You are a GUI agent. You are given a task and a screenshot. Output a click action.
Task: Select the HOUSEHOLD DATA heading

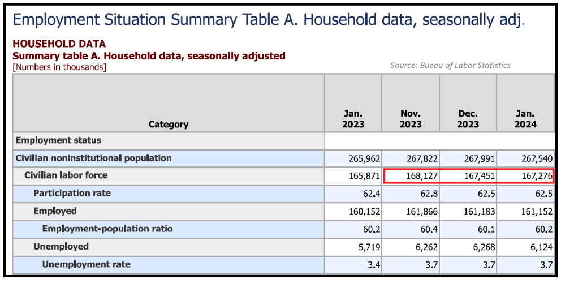coord(59,44)
